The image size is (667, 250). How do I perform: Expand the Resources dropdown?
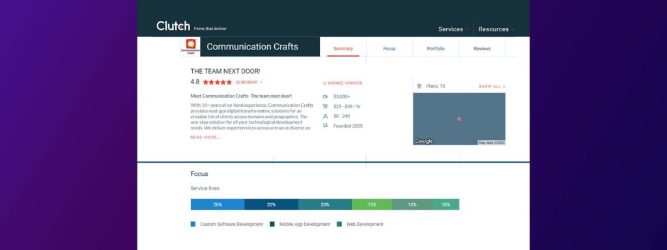(496, 29)
